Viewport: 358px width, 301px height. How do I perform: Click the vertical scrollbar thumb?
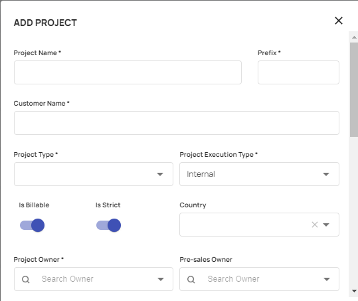pos(354,90)
